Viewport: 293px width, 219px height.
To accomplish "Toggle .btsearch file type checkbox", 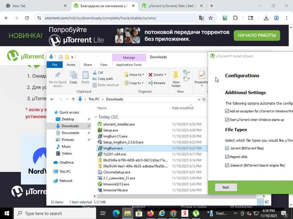I will pos(227,165).
